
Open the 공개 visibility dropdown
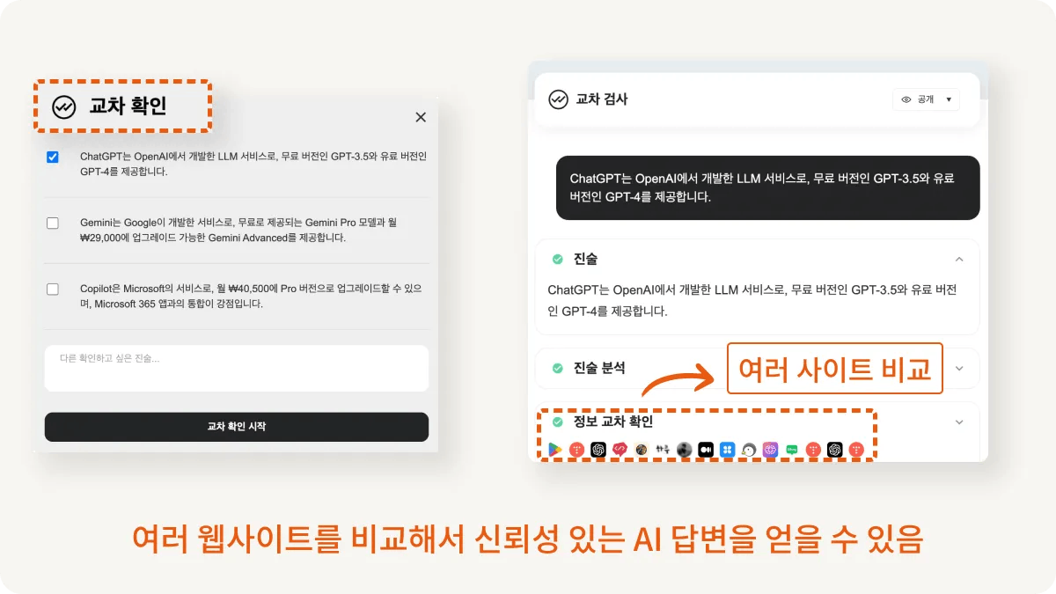click(926, 99)
